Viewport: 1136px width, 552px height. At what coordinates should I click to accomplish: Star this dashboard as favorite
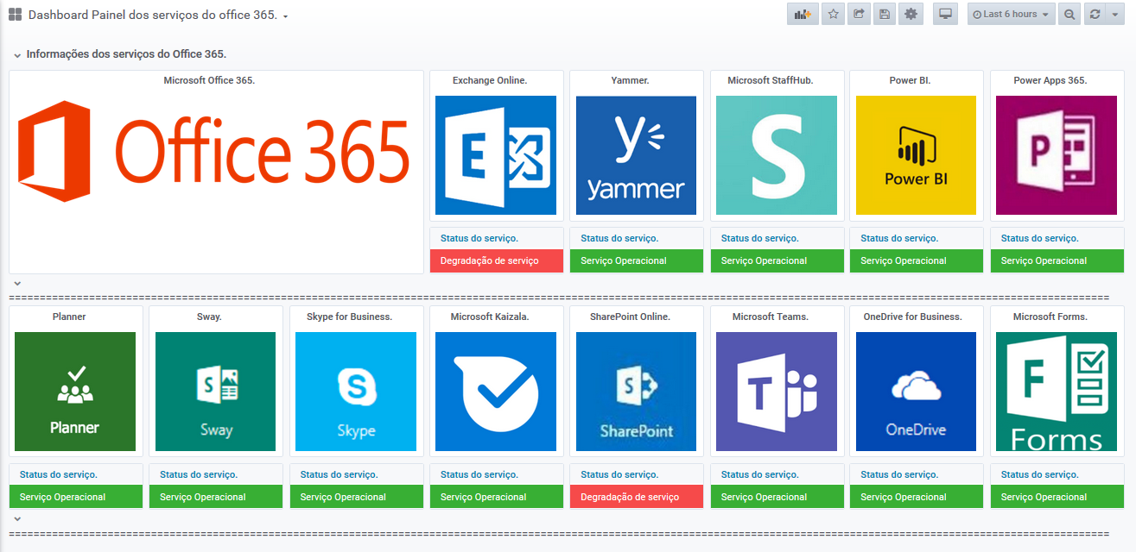[834, 14]
